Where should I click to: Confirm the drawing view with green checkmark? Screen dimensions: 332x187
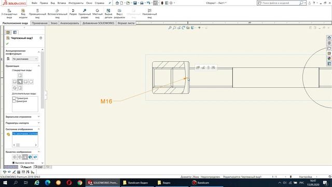coord(7,44)
